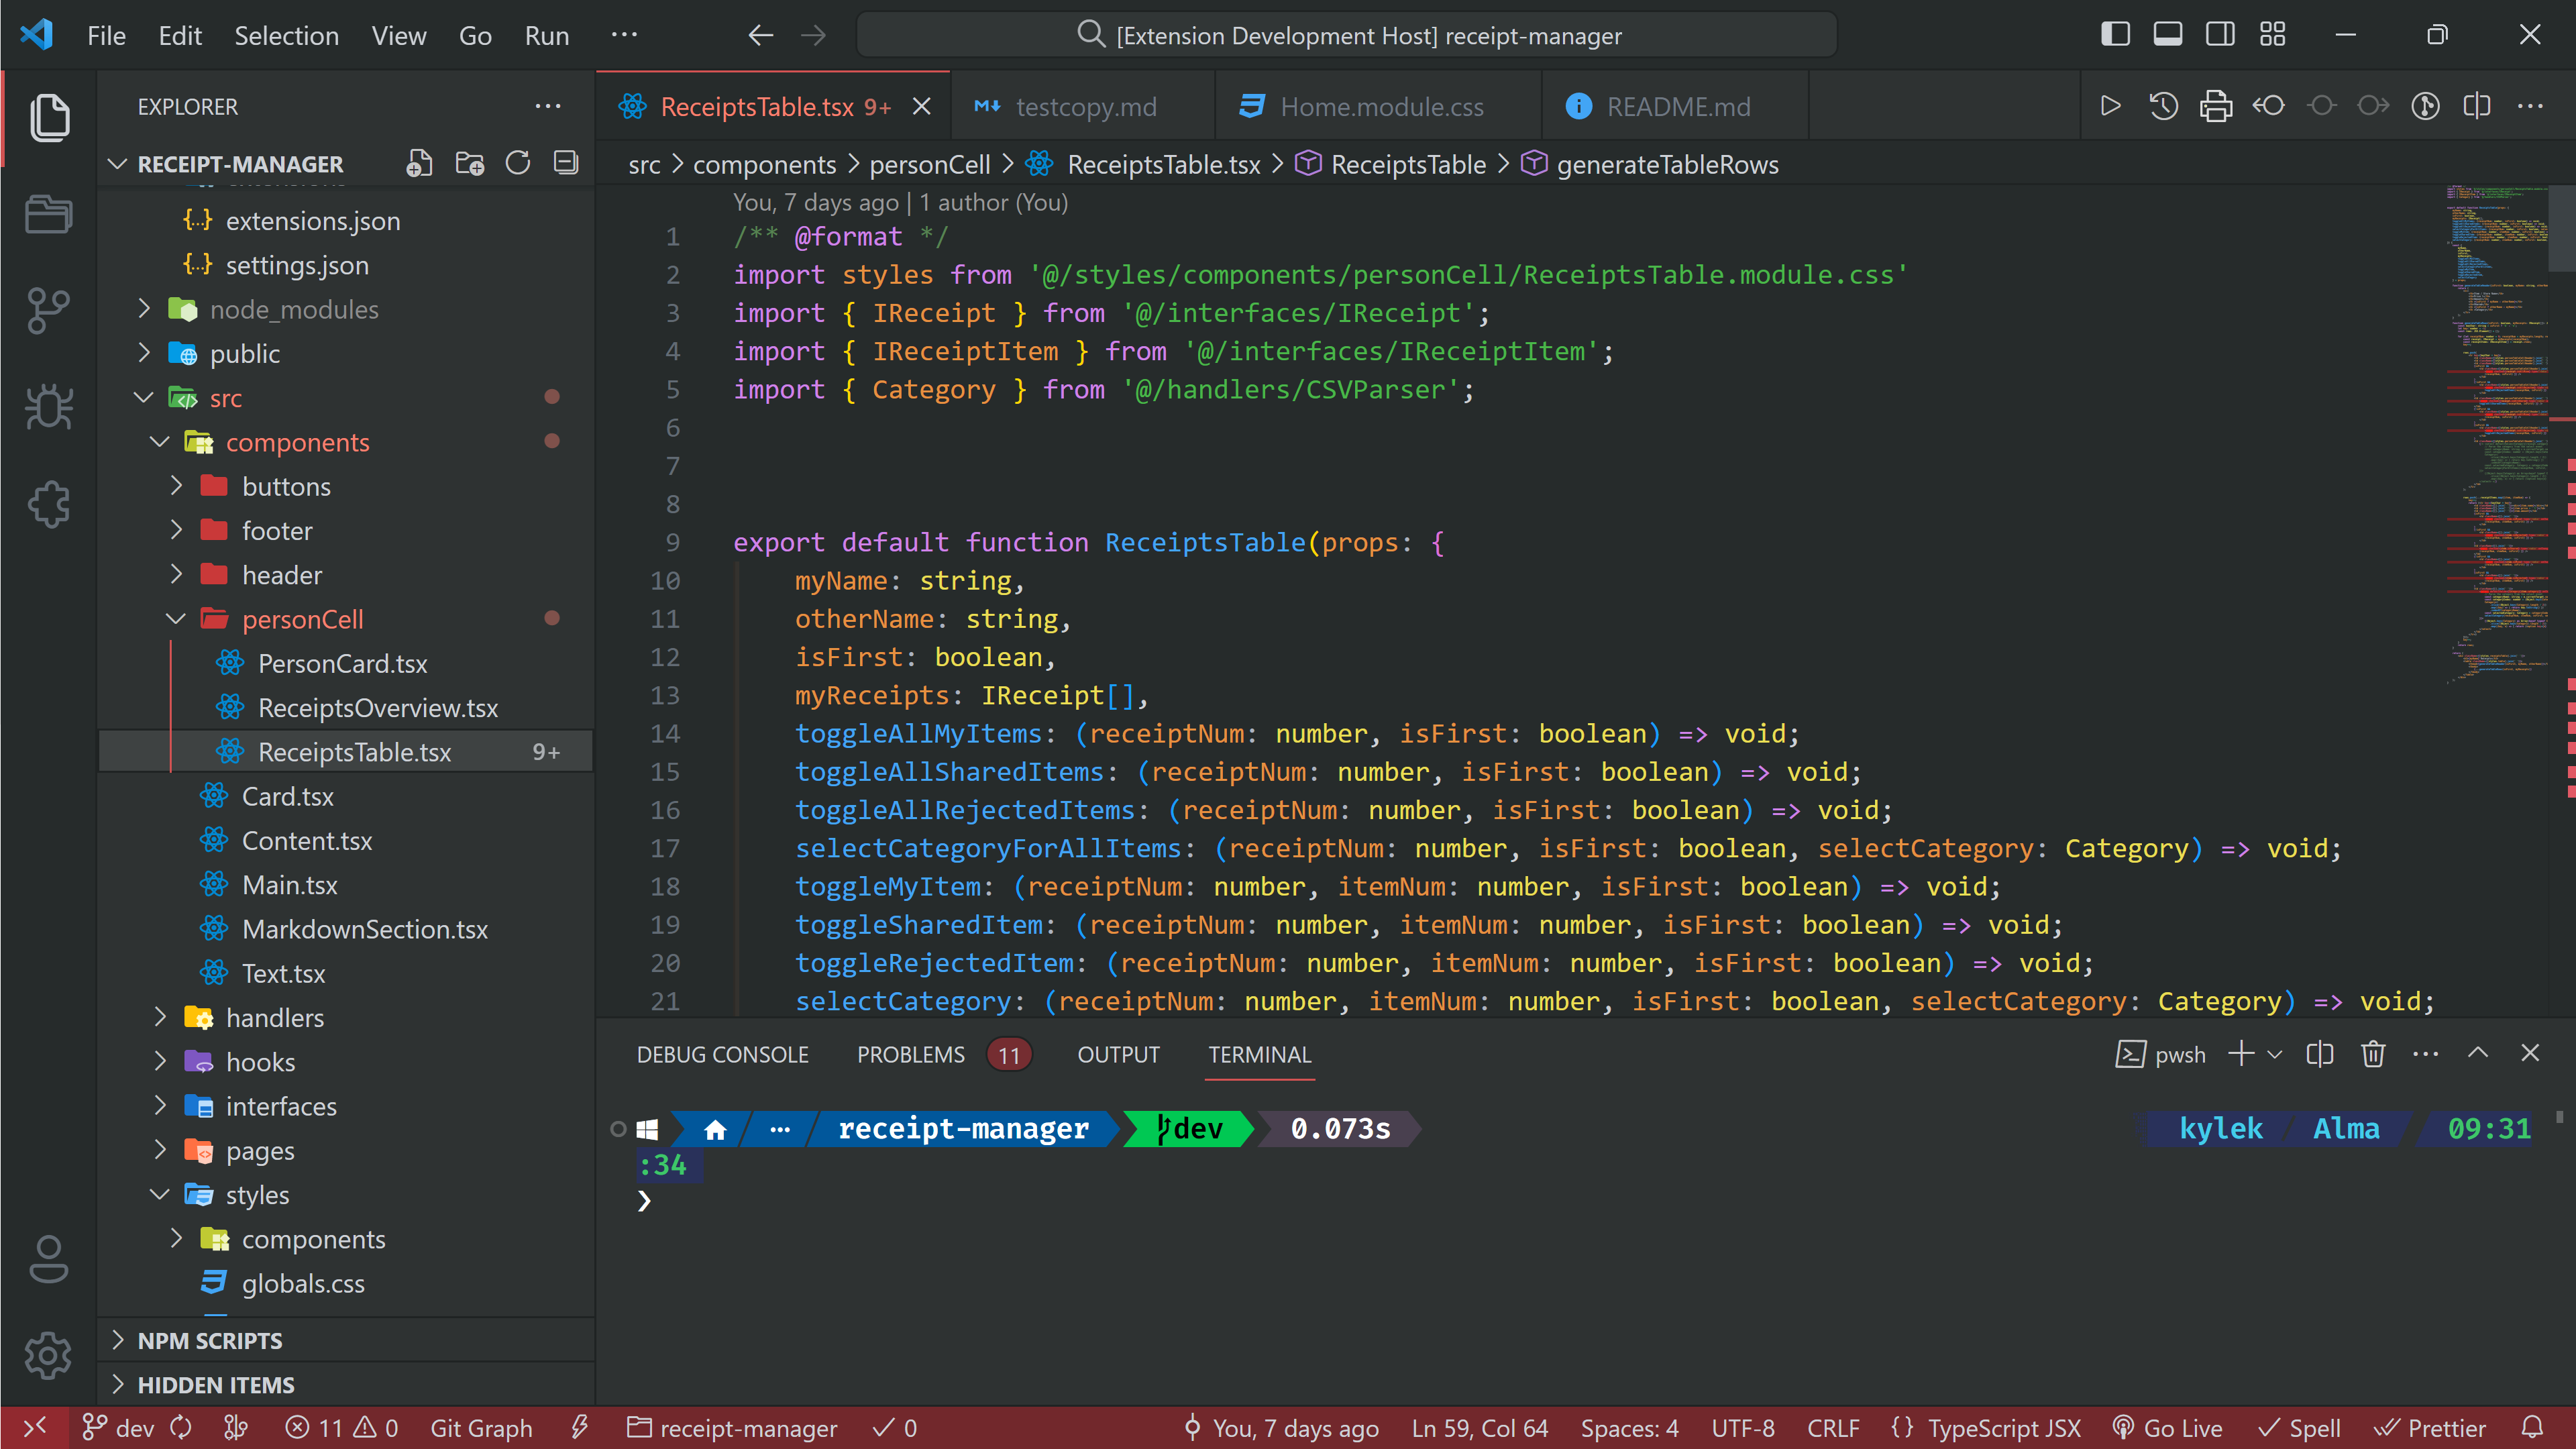Close the ReceiptsTable.tsx tab

click(x=921, y=106)
